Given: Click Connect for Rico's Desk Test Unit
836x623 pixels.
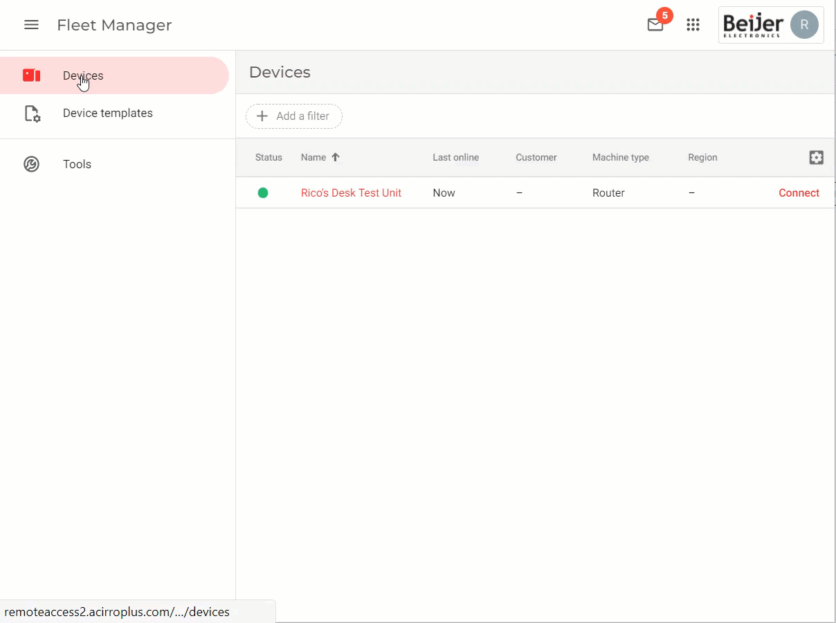Looking at the screenshot, I should tap(799, 193).
